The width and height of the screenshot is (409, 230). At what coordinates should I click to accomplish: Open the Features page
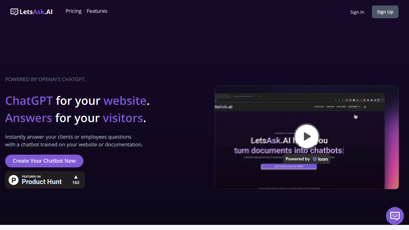97,11
